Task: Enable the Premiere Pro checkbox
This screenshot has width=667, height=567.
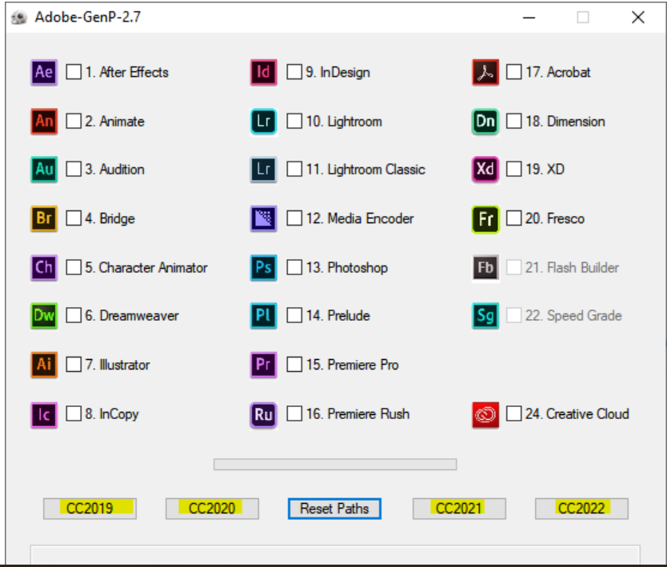Action: coord(294,364)
